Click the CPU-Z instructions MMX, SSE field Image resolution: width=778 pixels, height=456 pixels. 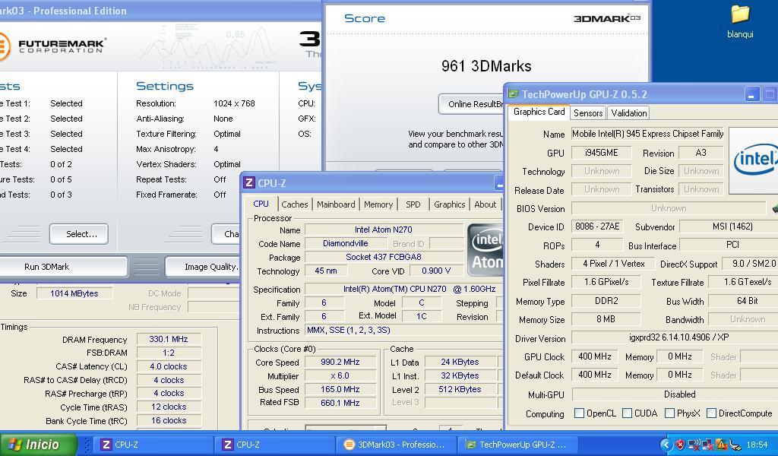tap(404, 331)
